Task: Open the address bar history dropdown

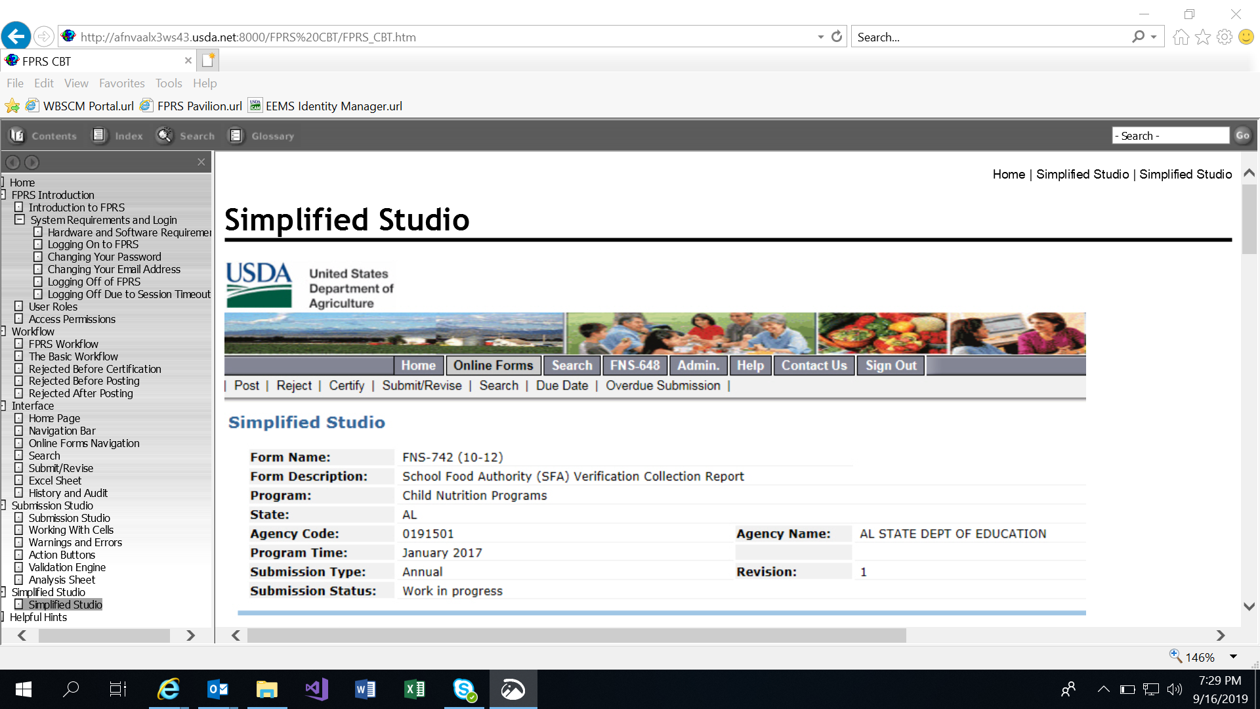Action: pos(820,37)
